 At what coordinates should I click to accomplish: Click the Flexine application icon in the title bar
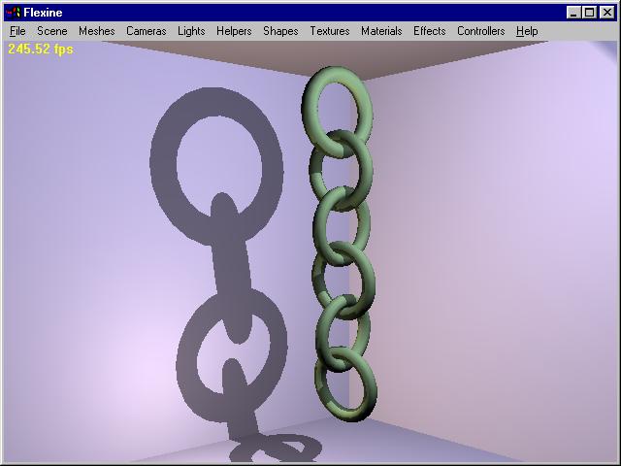[x=13, y=13]
